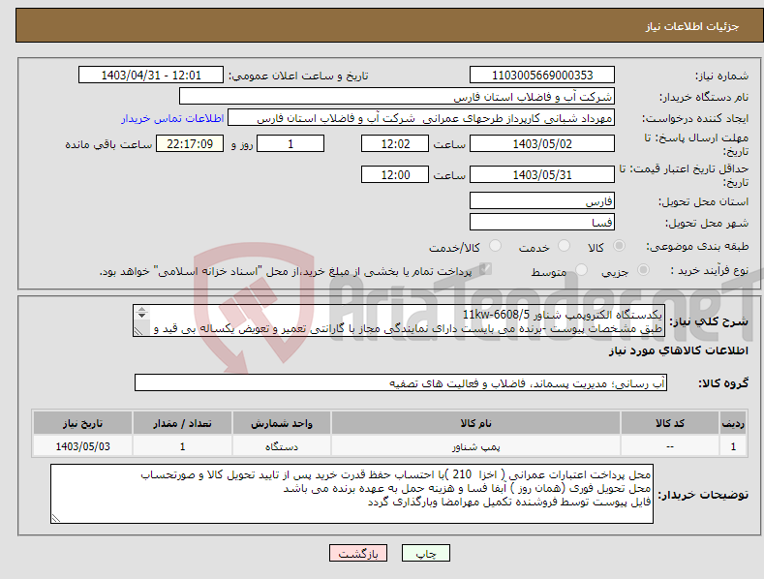The height and width of the screenshot is (579, 764).
Task: Click the چاپ (Print) button
Action: coord(425,553)
